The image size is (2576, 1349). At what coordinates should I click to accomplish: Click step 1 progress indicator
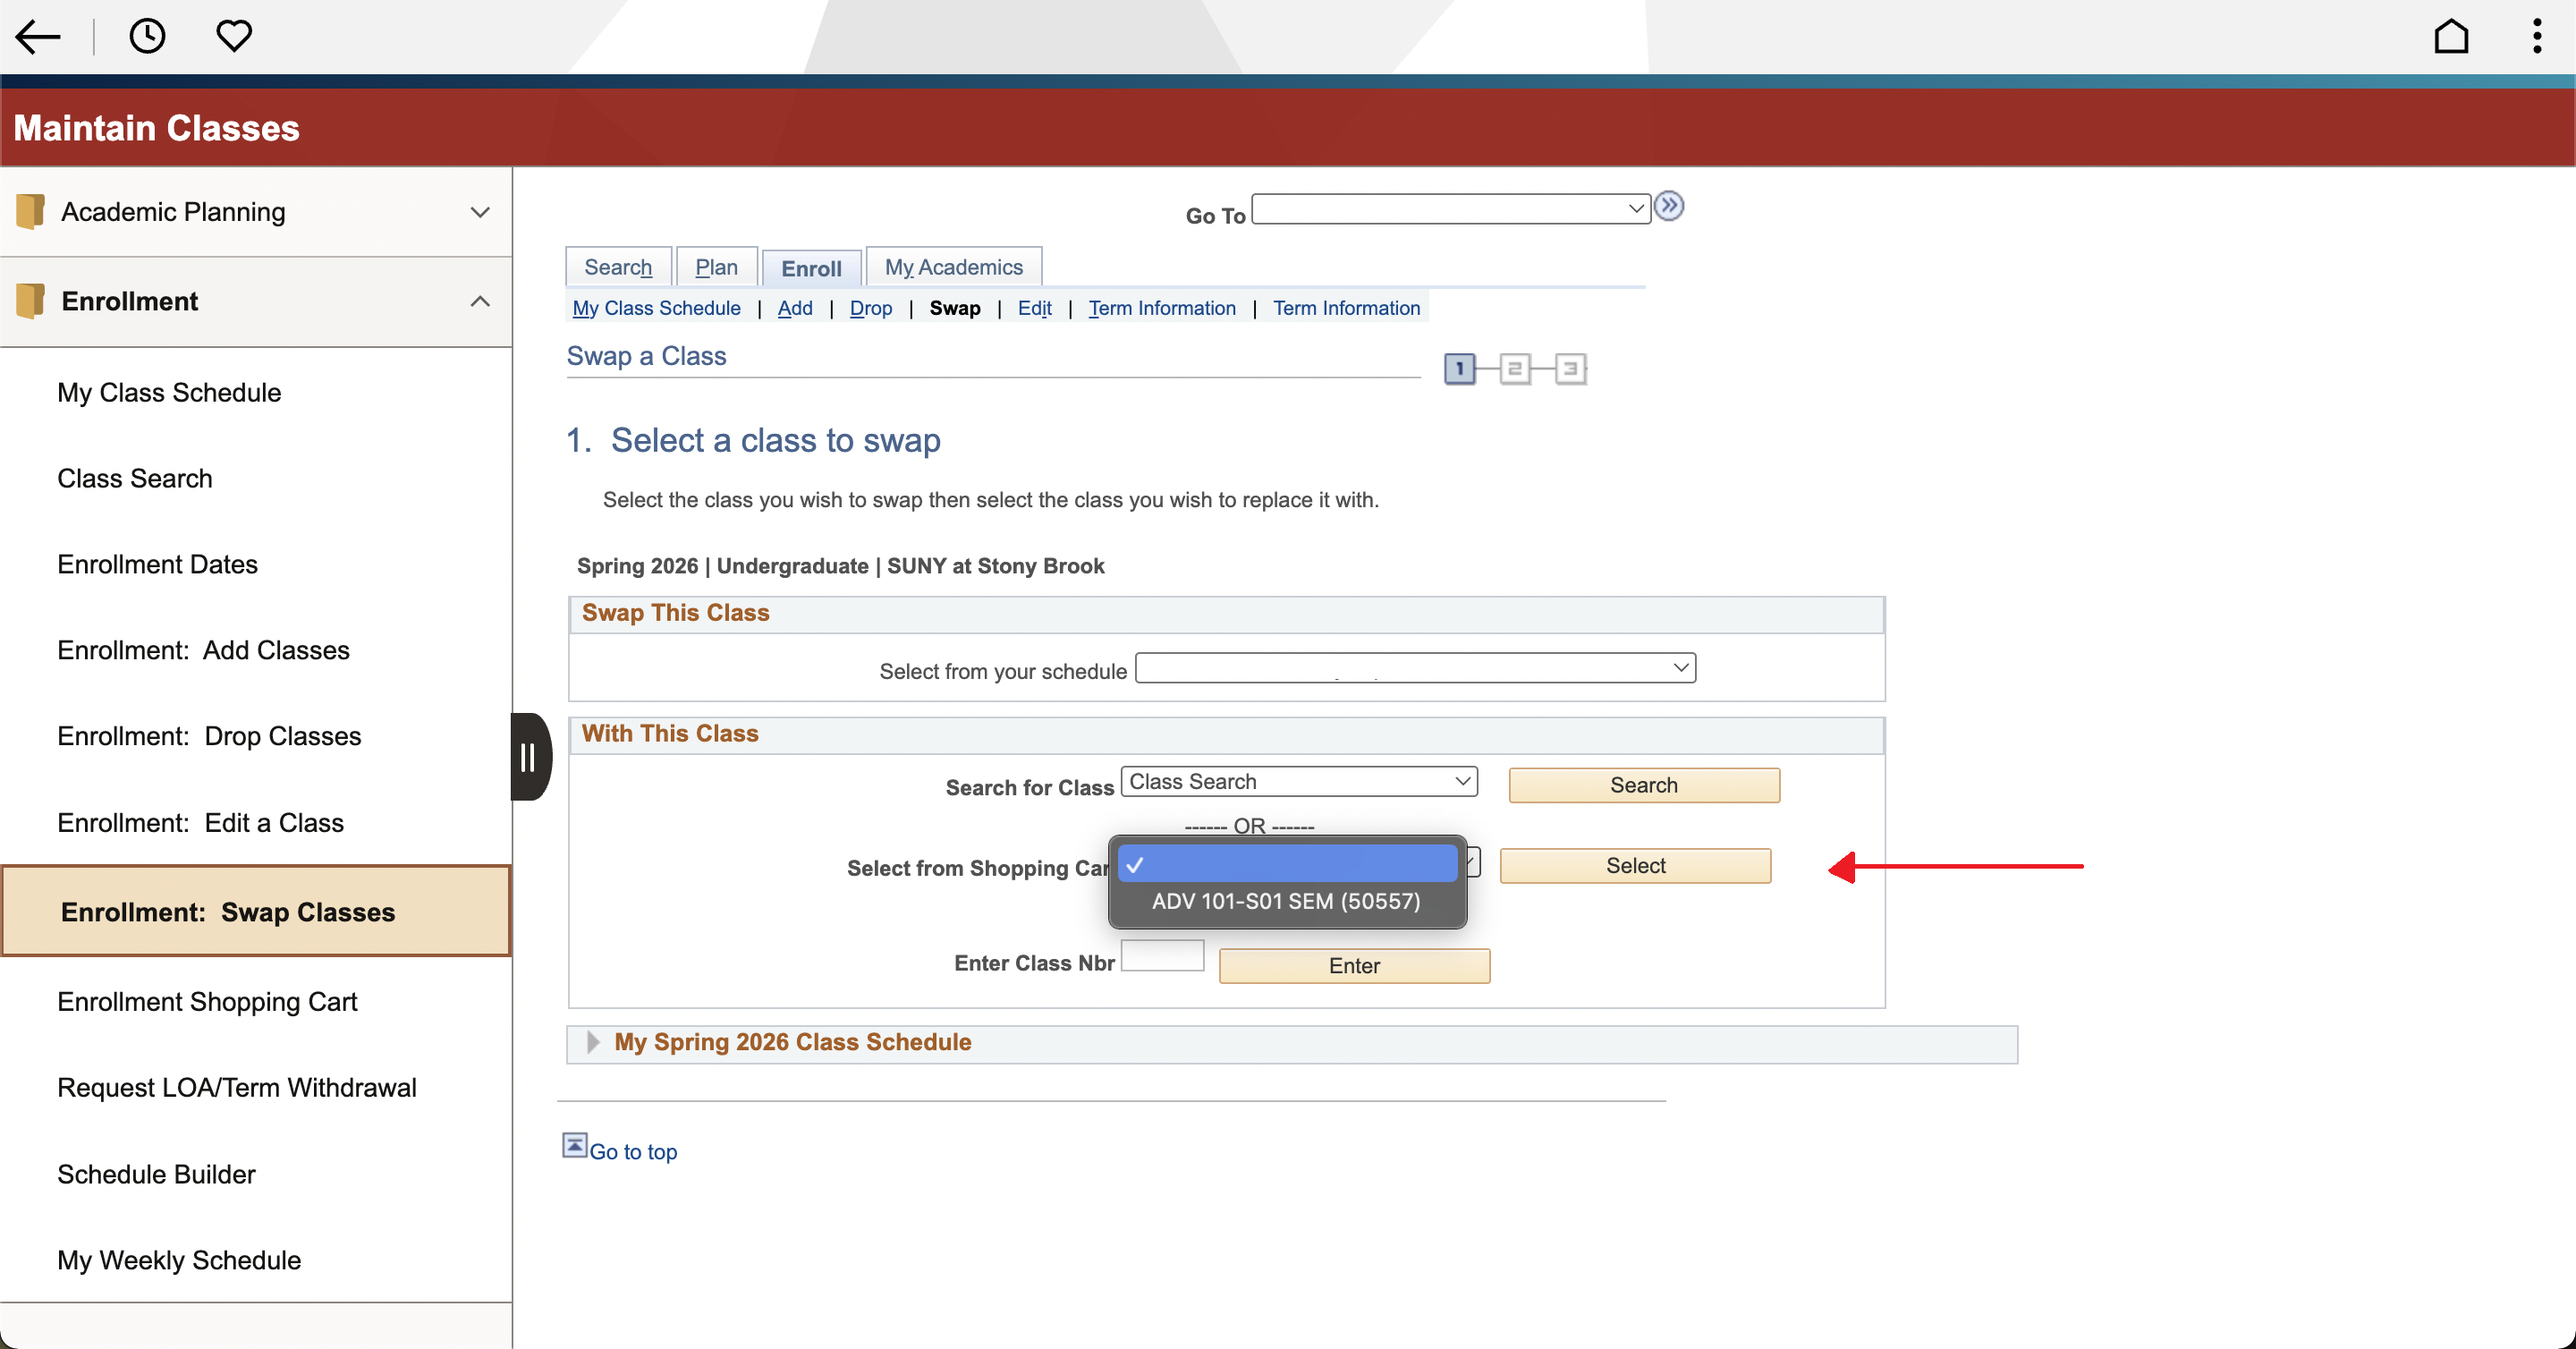click(1459, 369)
